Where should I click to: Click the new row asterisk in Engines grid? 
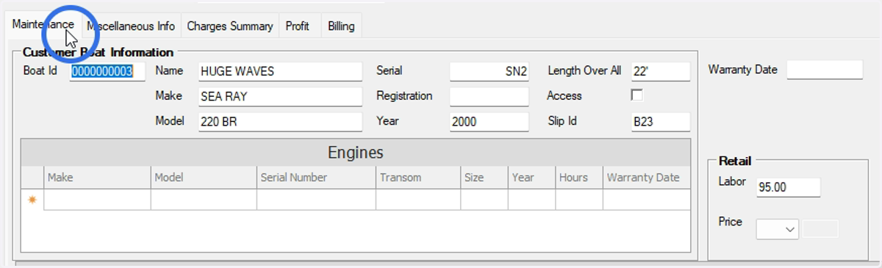click(32, 200)
